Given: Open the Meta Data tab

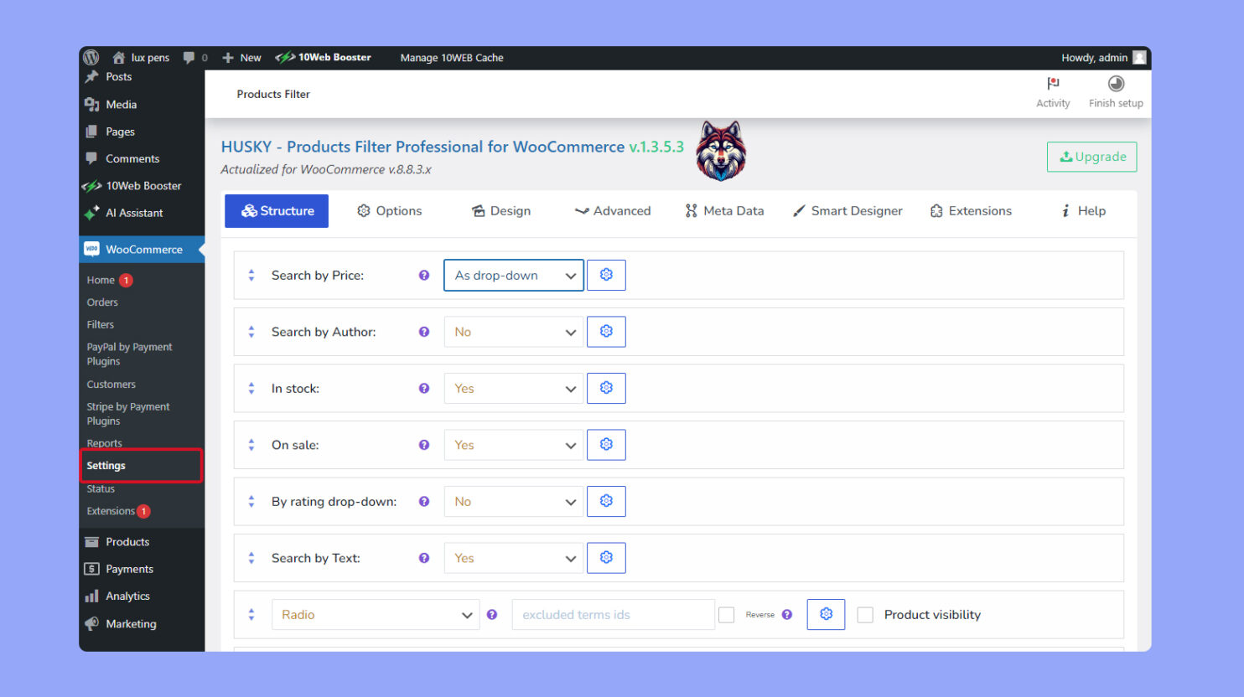Looking at the screenshot, I should [x=723, y=211].
